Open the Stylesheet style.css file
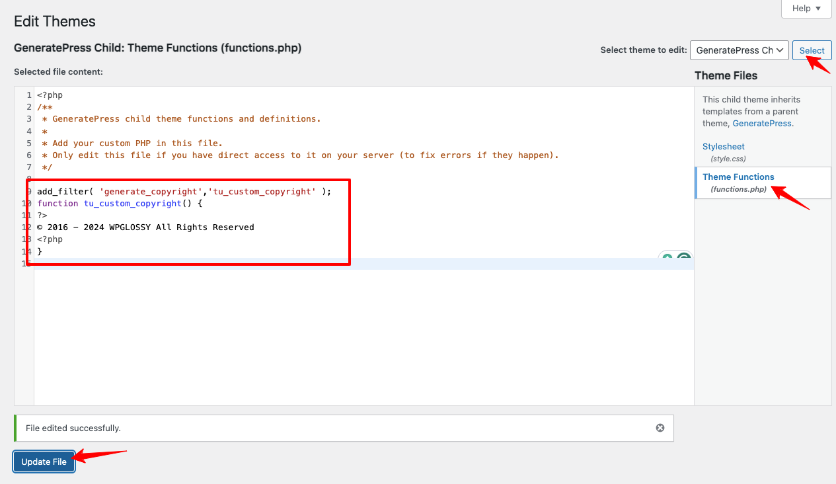 [723, 146]
